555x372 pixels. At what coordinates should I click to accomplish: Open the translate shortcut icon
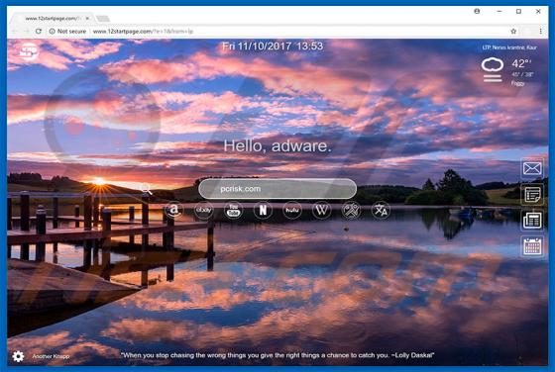(381, 210)
